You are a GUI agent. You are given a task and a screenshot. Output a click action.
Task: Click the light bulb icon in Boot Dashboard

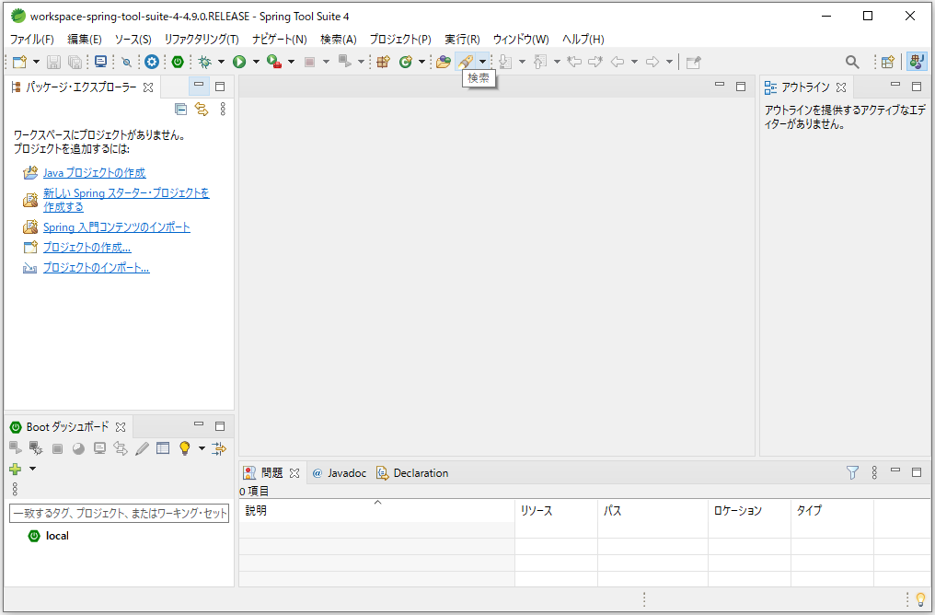(x=184, y=448)
